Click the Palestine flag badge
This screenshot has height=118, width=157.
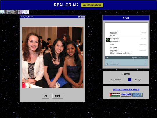click(115, 95)
